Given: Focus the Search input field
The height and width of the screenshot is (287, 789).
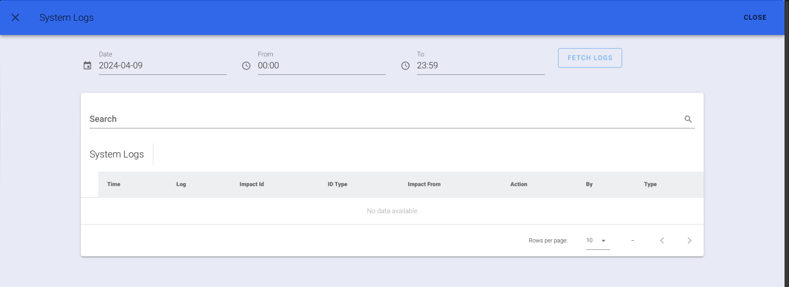Looking at the screenshot, I should coord(385,119).
